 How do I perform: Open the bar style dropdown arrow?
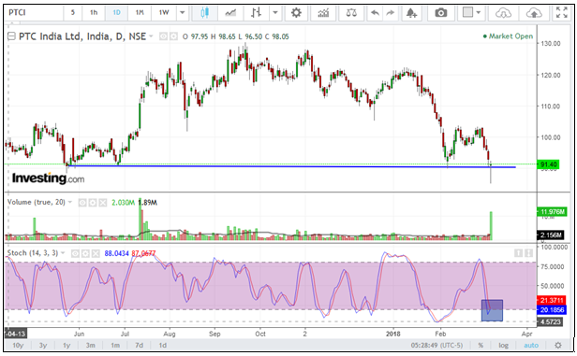(x=275, y=13)
